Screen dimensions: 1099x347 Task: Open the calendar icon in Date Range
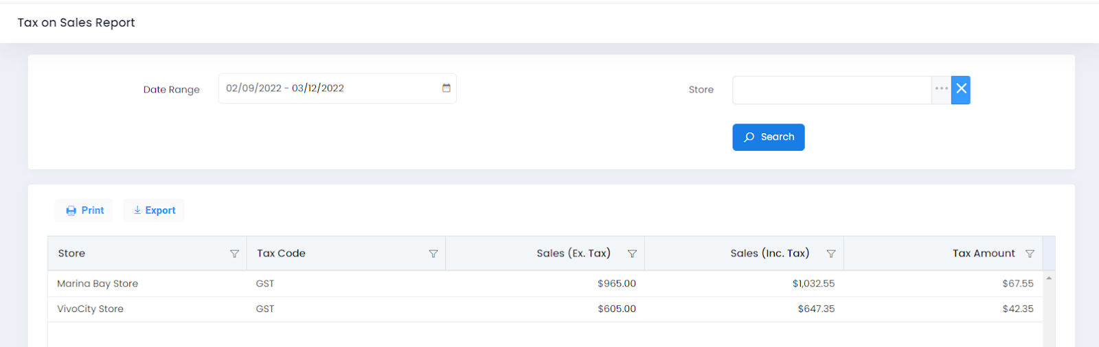[446, 88]
